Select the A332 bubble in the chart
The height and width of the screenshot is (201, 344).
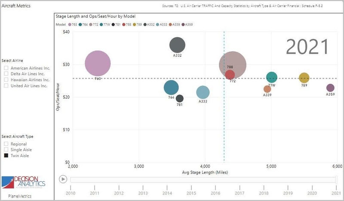pos(177,45)
